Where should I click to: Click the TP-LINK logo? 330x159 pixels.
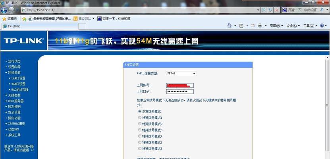pyautogui.click(x=23, y=41)
